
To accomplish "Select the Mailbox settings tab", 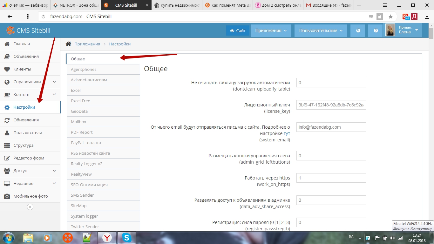I will 103,122.
